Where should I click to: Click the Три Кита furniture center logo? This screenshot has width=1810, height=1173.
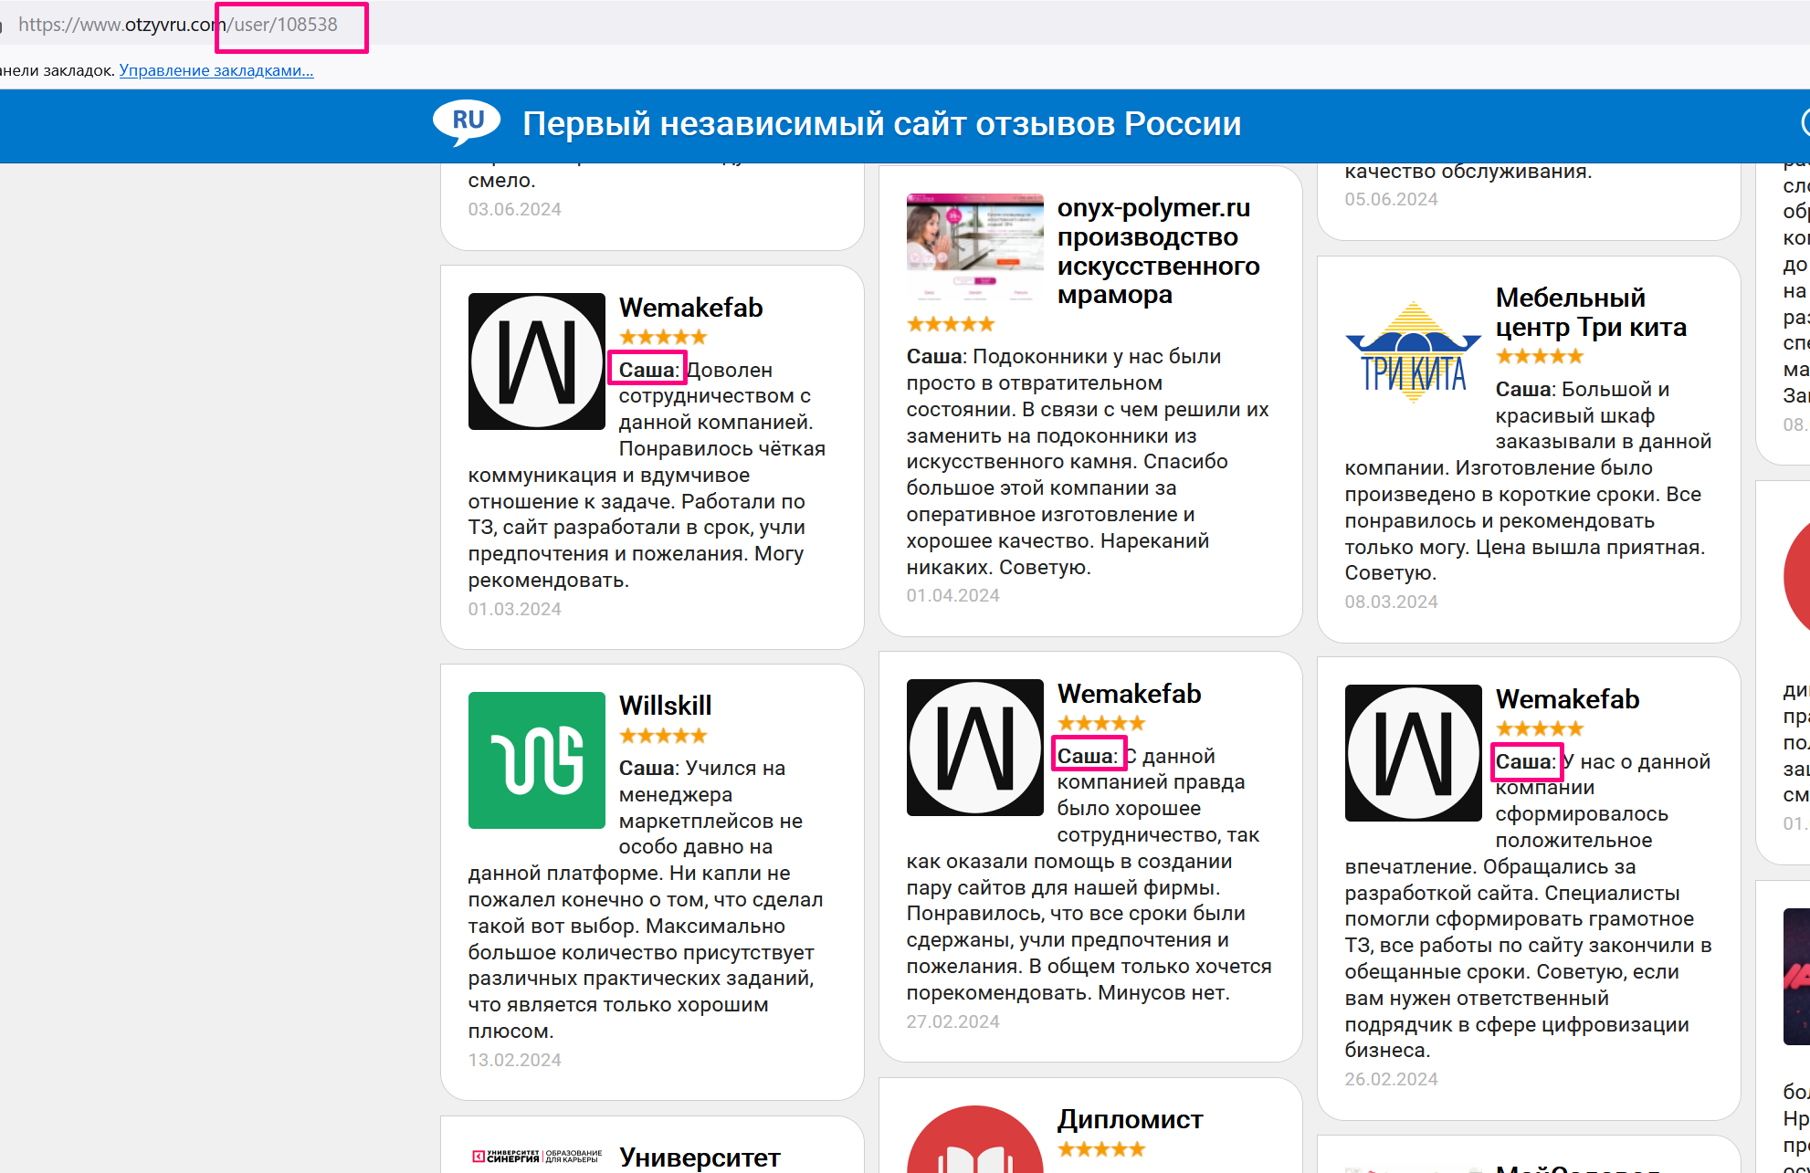[x=1413, y=352]
